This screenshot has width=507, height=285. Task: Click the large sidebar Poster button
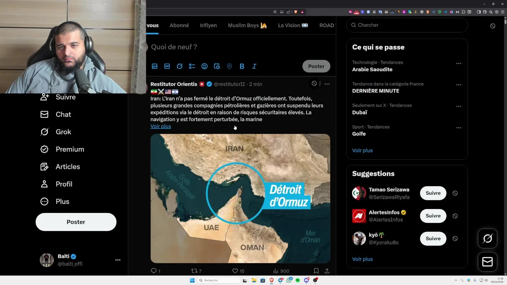pos(76,222)
